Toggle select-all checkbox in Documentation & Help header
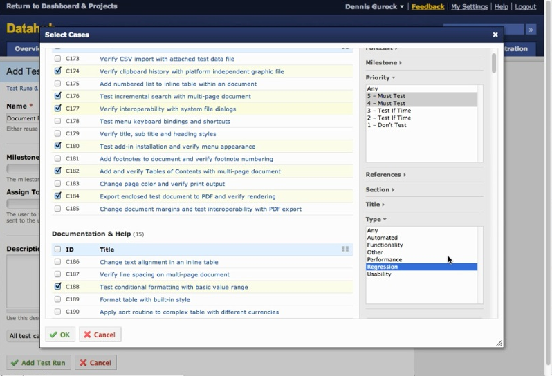 [57, 249]
